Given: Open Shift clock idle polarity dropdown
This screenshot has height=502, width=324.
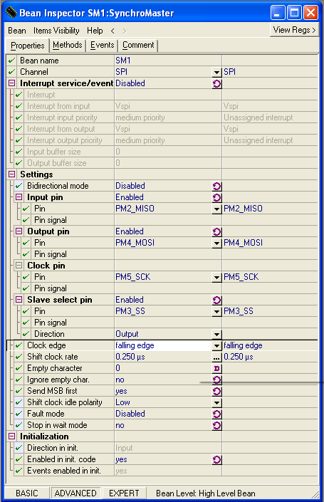Looking at the screenshot, I should (x=216, y=403).
